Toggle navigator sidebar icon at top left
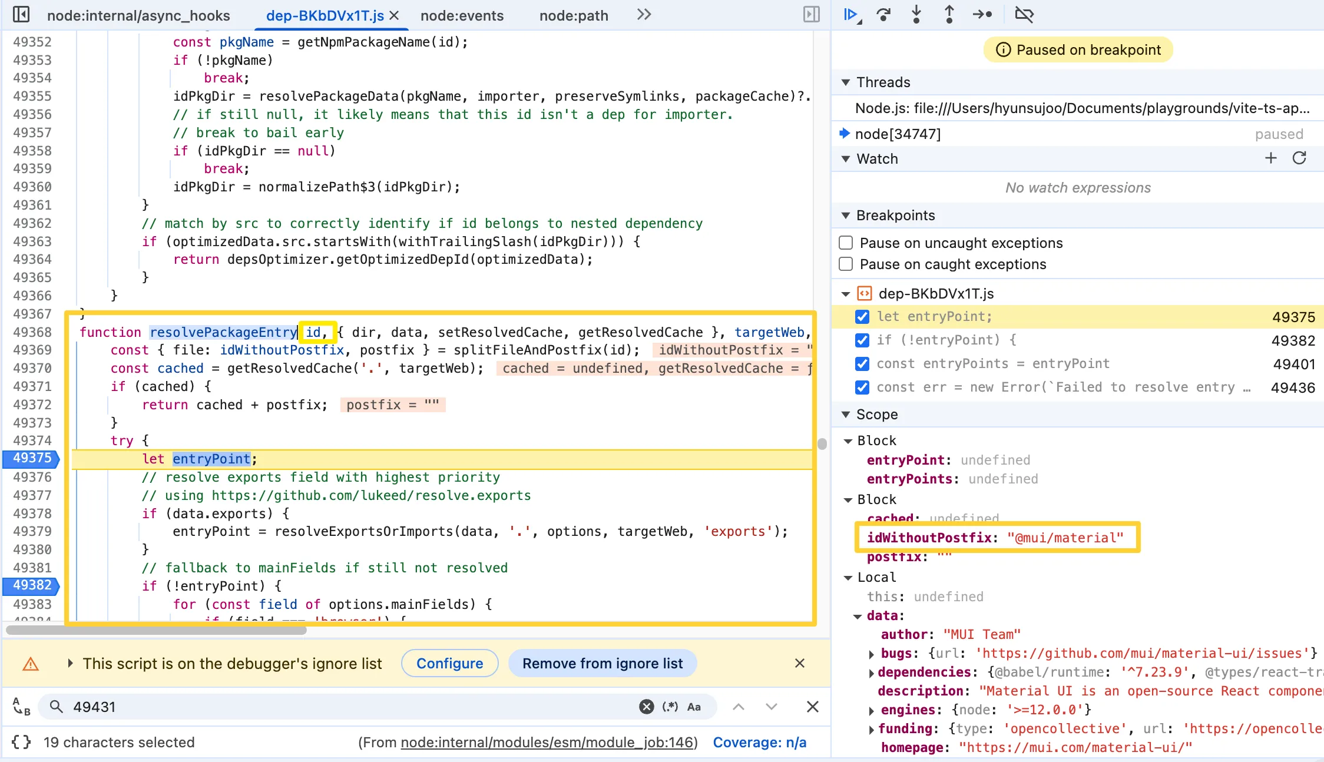The height and width of the screenshot is (762, 1324). (x=21, y=15)
